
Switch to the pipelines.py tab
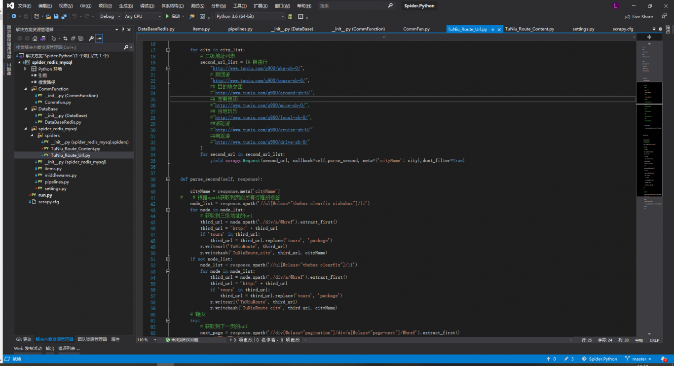pyautogui.click(x=240, y=29)
